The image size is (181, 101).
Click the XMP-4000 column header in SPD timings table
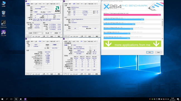(x=94, y=56)
